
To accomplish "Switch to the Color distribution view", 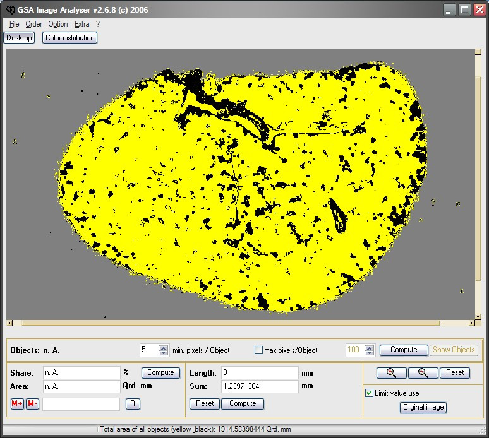I will pyautogui.click(x=70, y=38).
